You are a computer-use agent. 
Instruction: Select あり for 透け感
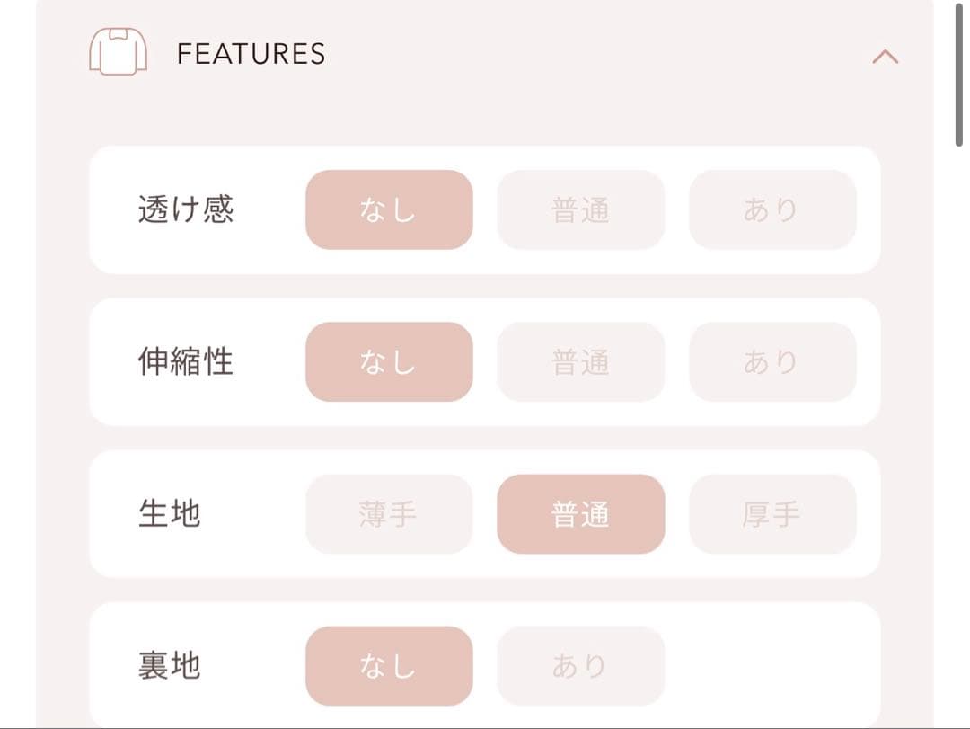[x=772, y=209]
